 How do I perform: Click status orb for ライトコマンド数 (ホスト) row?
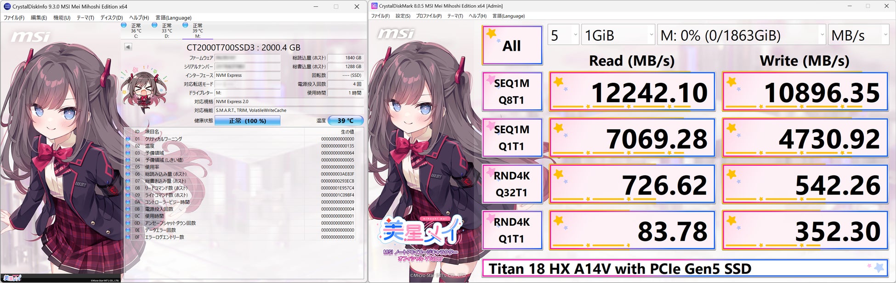(x=128, y=195)
